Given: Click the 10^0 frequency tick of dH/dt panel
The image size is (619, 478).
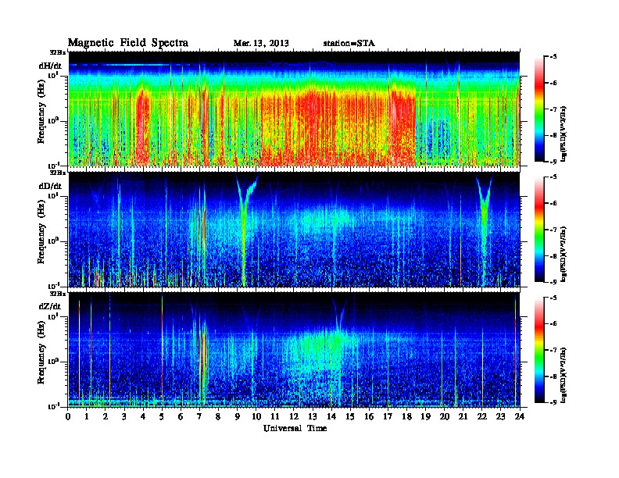Looking at the screenshot, I should (x=53, y=120).
